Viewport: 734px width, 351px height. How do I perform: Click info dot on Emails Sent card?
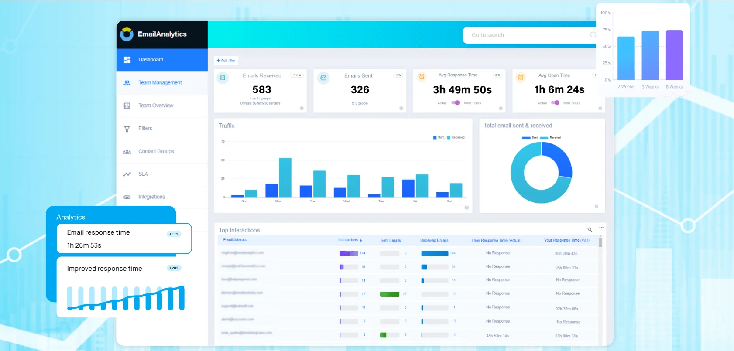point(401,108)
